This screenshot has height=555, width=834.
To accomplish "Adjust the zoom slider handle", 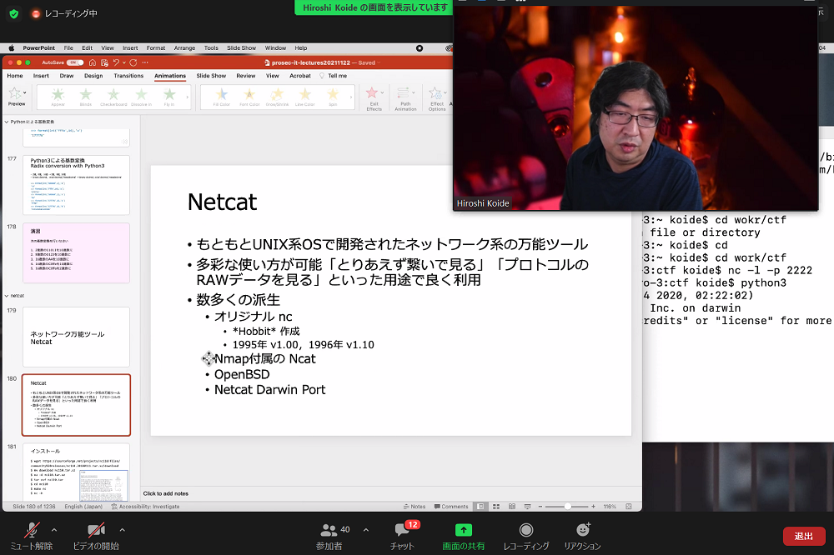I will [x=568, y=507].
